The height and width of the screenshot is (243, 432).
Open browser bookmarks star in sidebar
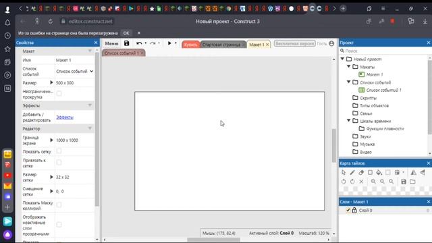(7, 49)
